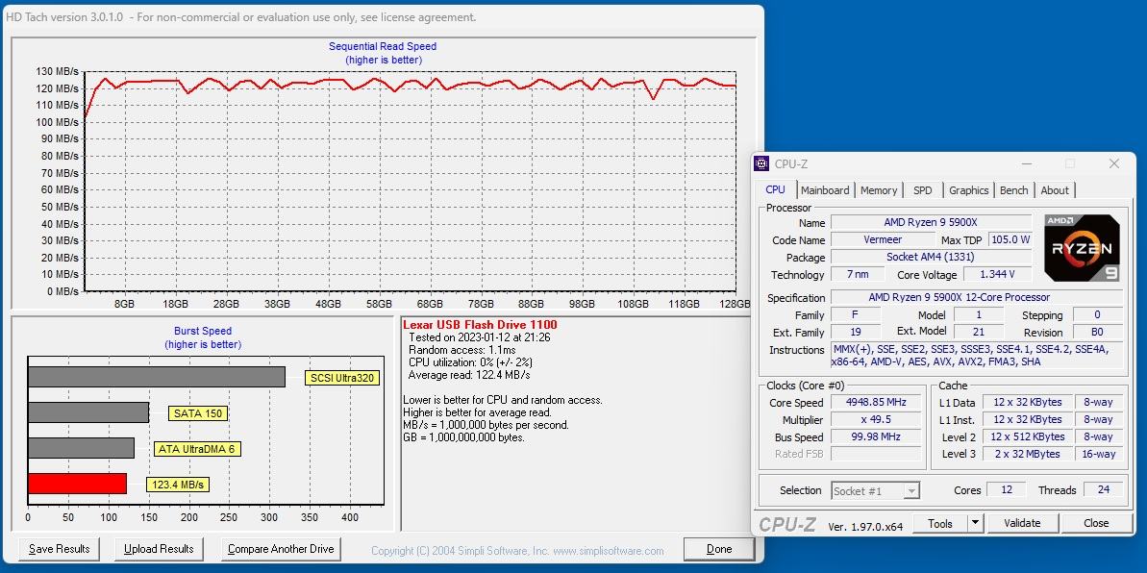Click the SCSI Ultra320 gray bar
1147x573 pixels.
[x=157, y=377]
